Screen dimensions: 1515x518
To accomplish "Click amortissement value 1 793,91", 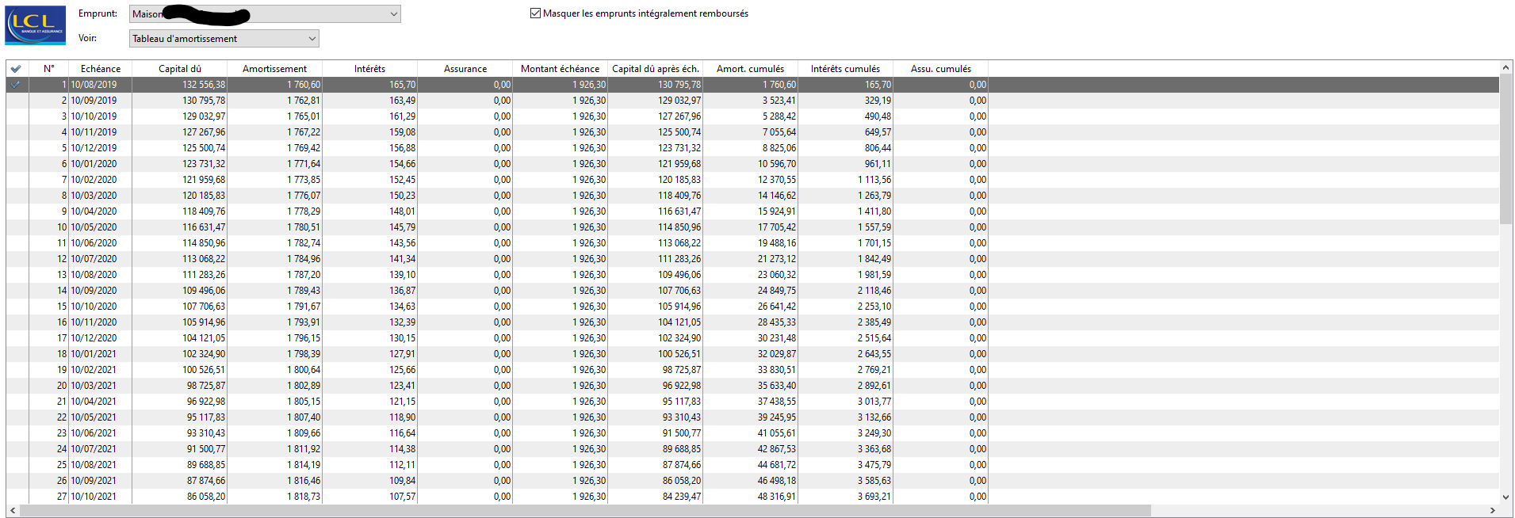I will tap(304, 322).
